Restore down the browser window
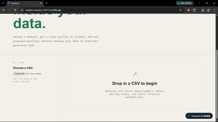 (x=207, y=3)
